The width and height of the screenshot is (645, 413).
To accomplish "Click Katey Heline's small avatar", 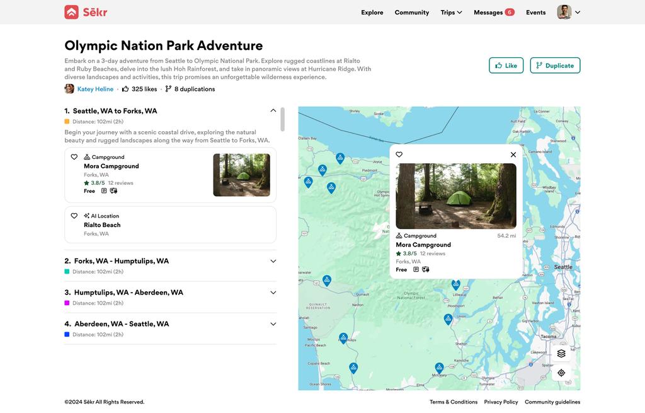I will [69, 89].
